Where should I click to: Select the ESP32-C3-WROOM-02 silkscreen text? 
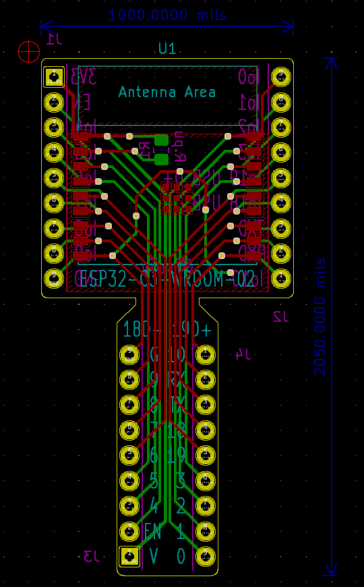coord(167,279)
